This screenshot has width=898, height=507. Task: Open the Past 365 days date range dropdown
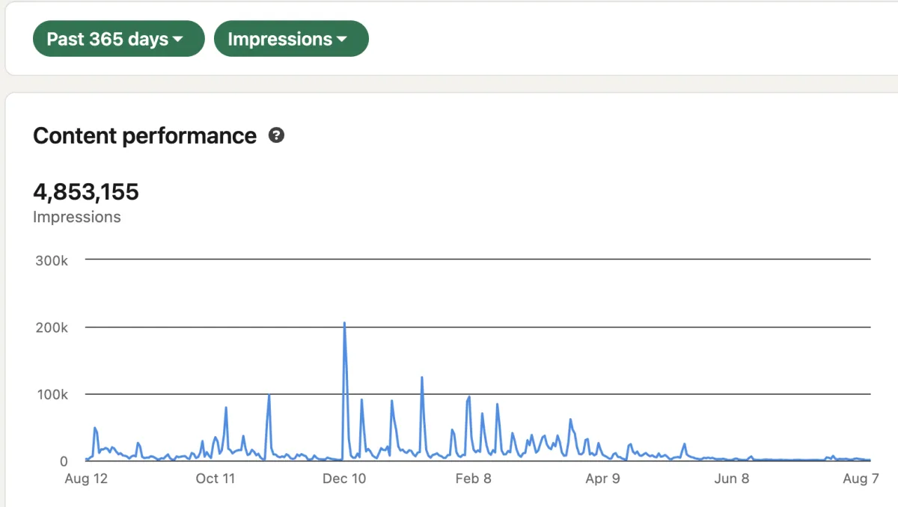(x=118, y=39)
